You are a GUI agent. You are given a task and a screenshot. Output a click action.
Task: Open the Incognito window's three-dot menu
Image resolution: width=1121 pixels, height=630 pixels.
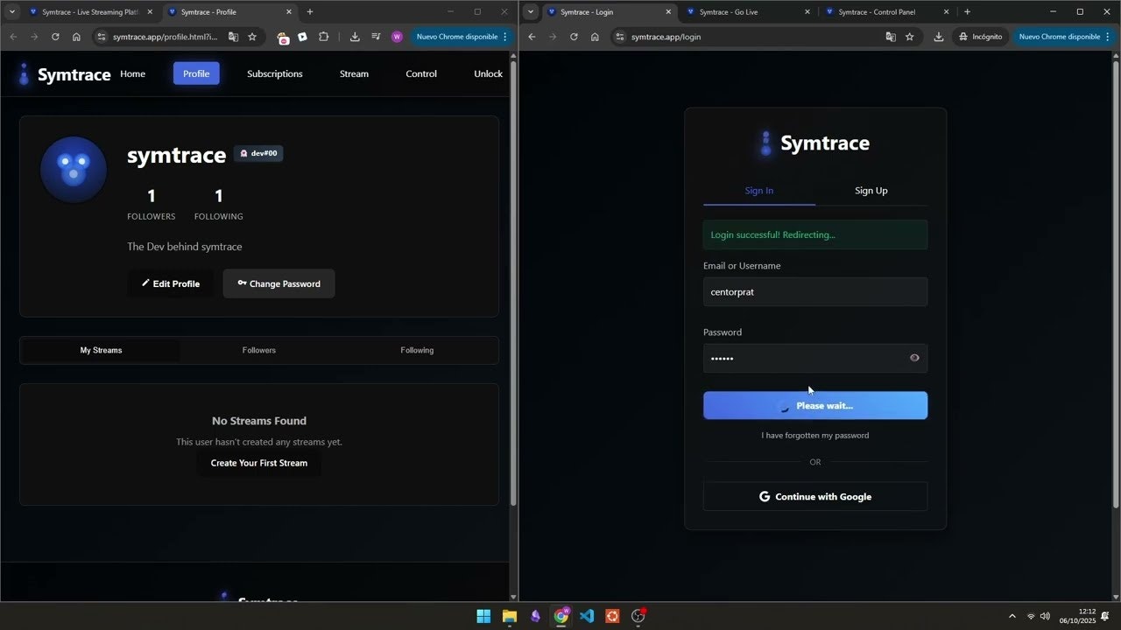1107,37
